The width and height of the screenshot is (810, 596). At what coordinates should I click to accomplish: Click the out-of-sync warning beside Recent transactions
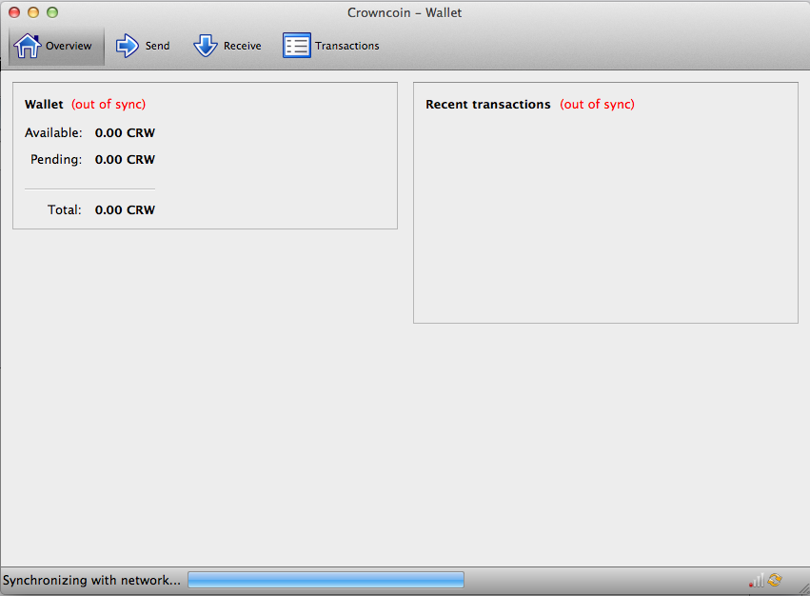[597, 105]
